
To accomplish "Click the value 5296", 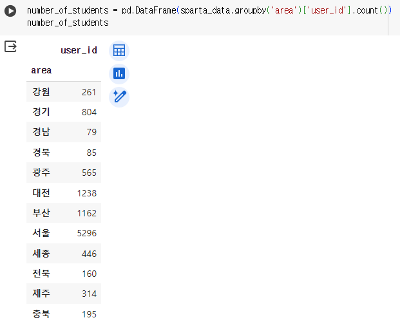I will click(x=87, y=233).
